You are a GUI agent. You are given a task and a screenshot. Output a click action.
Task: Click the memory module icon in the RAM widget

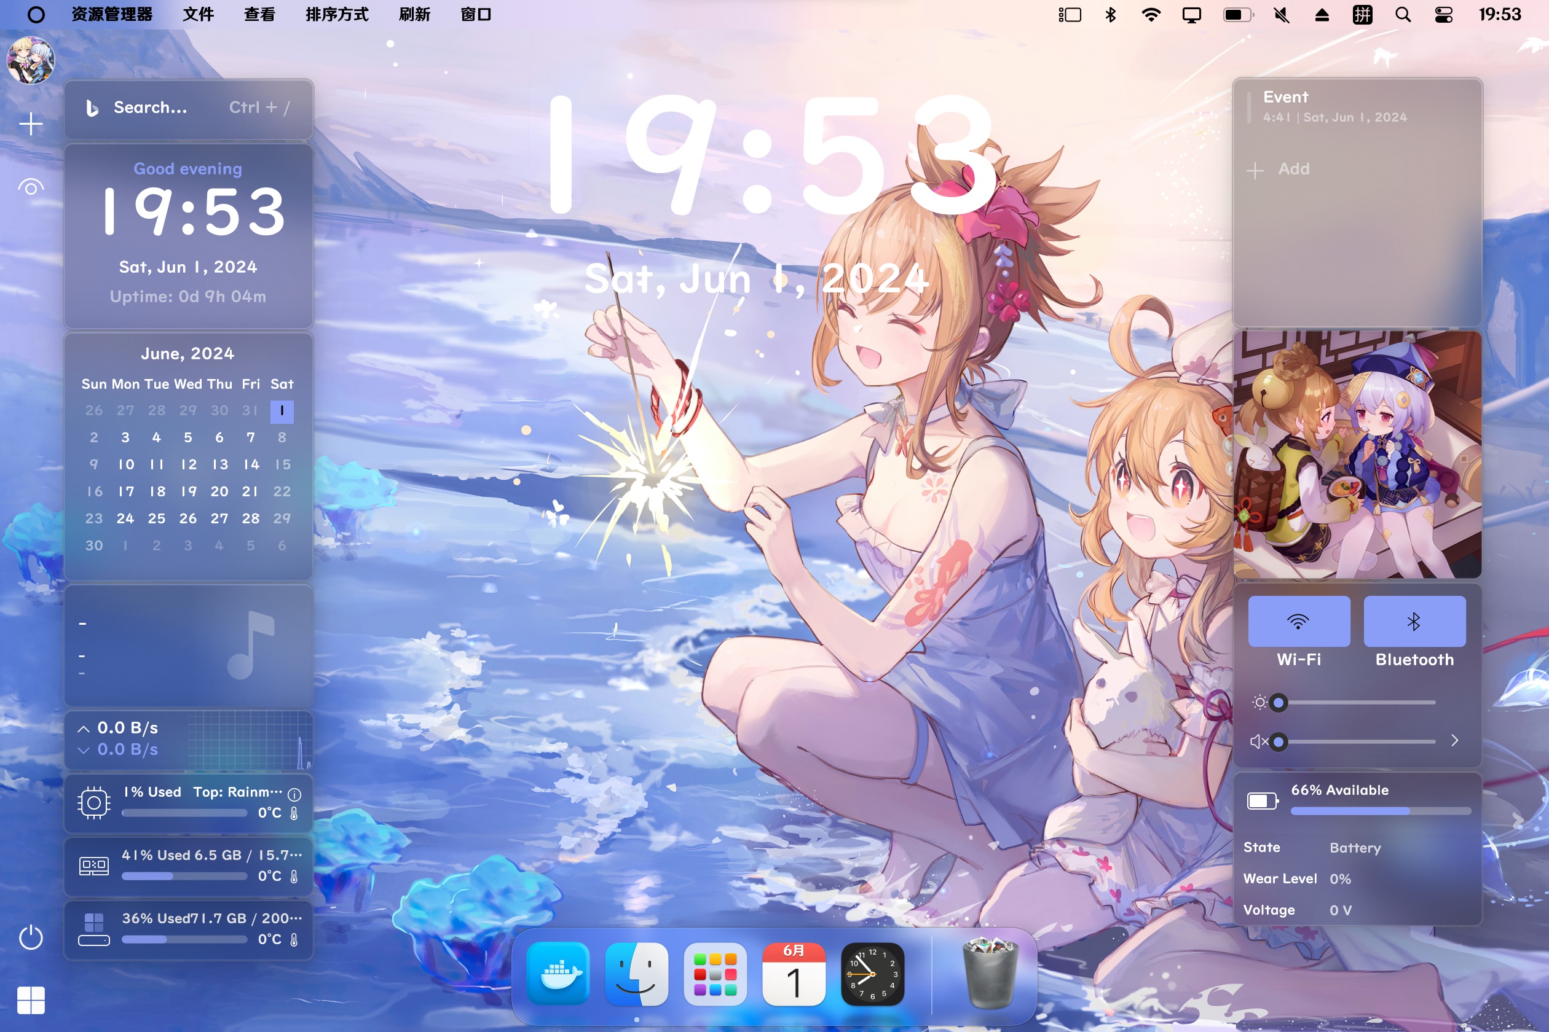(93, 866)
